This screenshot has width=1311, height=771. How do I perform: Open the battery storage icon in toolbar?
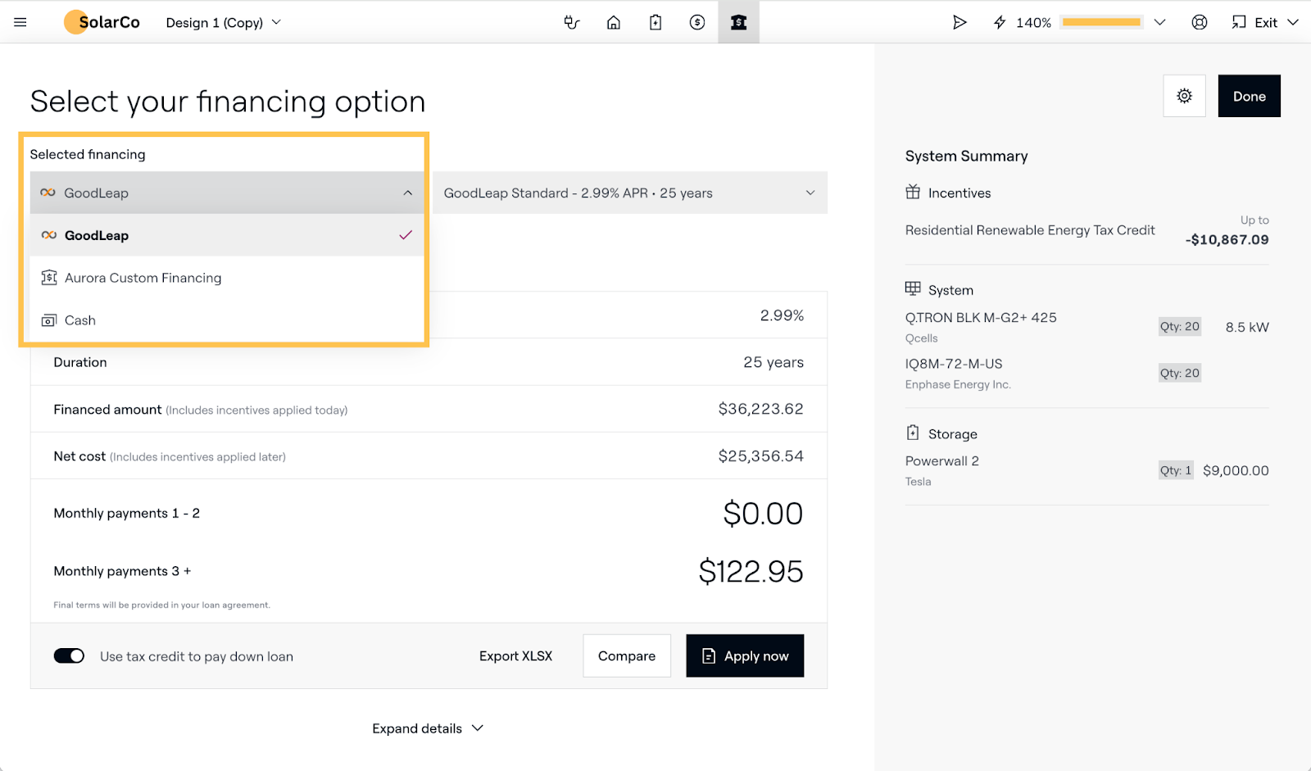[655, 22]
